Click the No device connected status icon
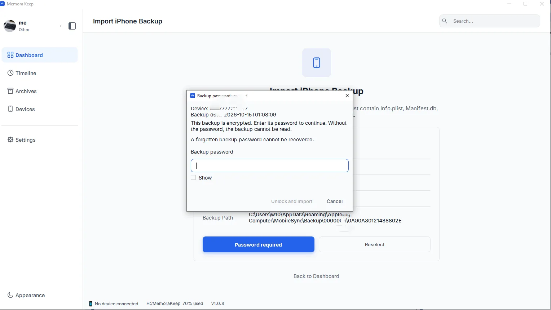 coord(91,304)
